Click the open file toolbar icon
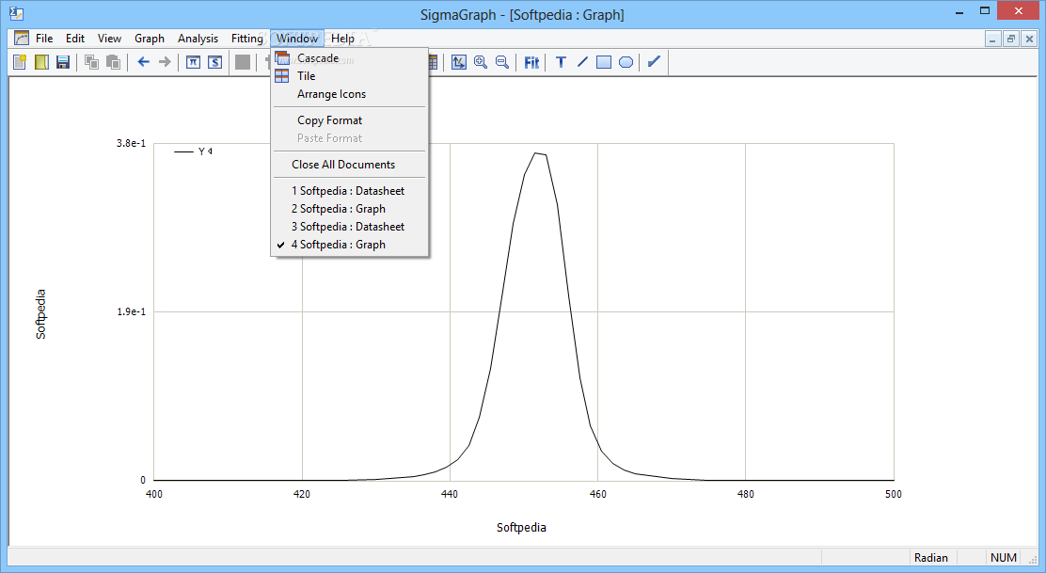The image size is (1046, 573). [x=41, y=62]
